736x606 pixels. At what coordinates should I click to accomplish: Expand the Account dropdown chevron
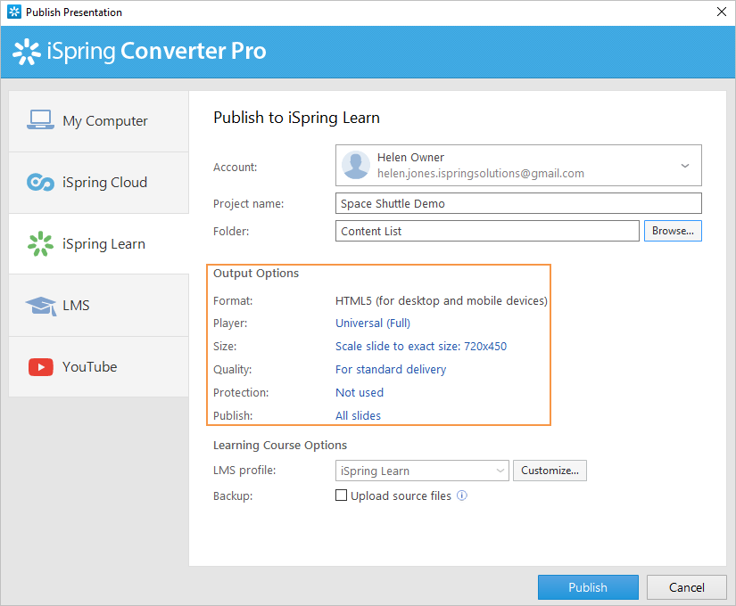pos(685,166)
